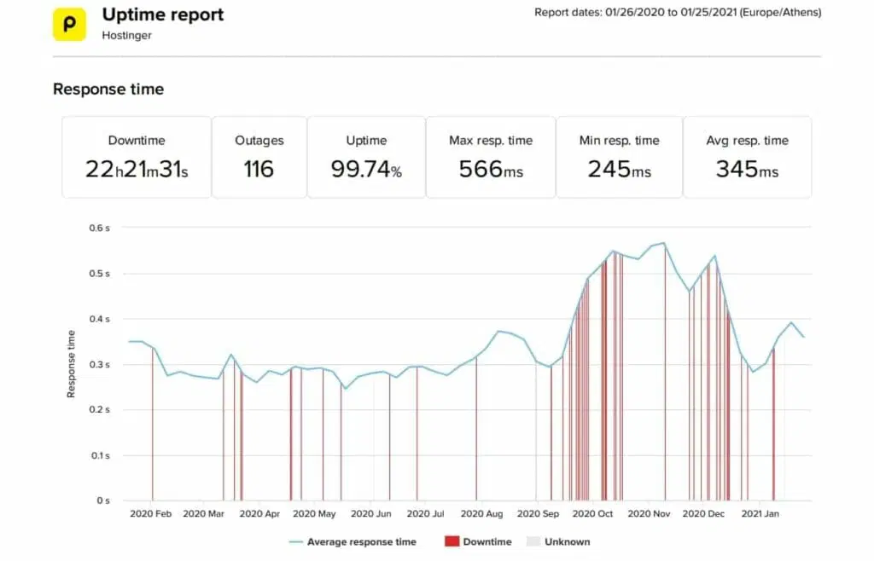Click the August downtime bar on chart
874x561 pixels.
click(476, 429)
